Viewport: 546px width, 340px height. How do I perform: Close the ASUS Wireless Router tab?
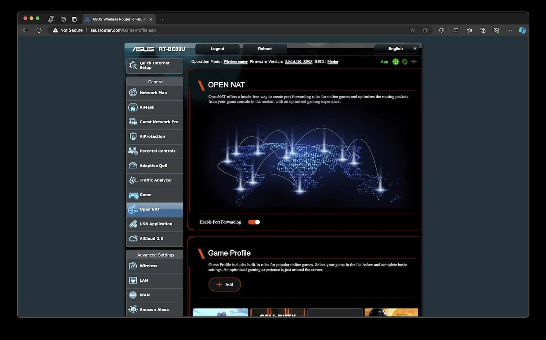pos(151,19)
